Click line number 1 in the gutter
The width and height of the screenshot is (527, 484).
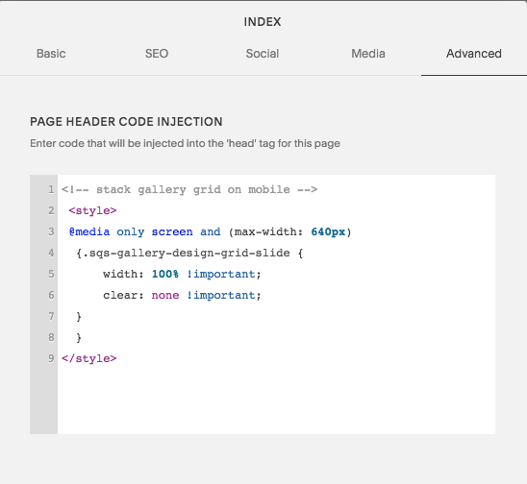tap(51, 189)
